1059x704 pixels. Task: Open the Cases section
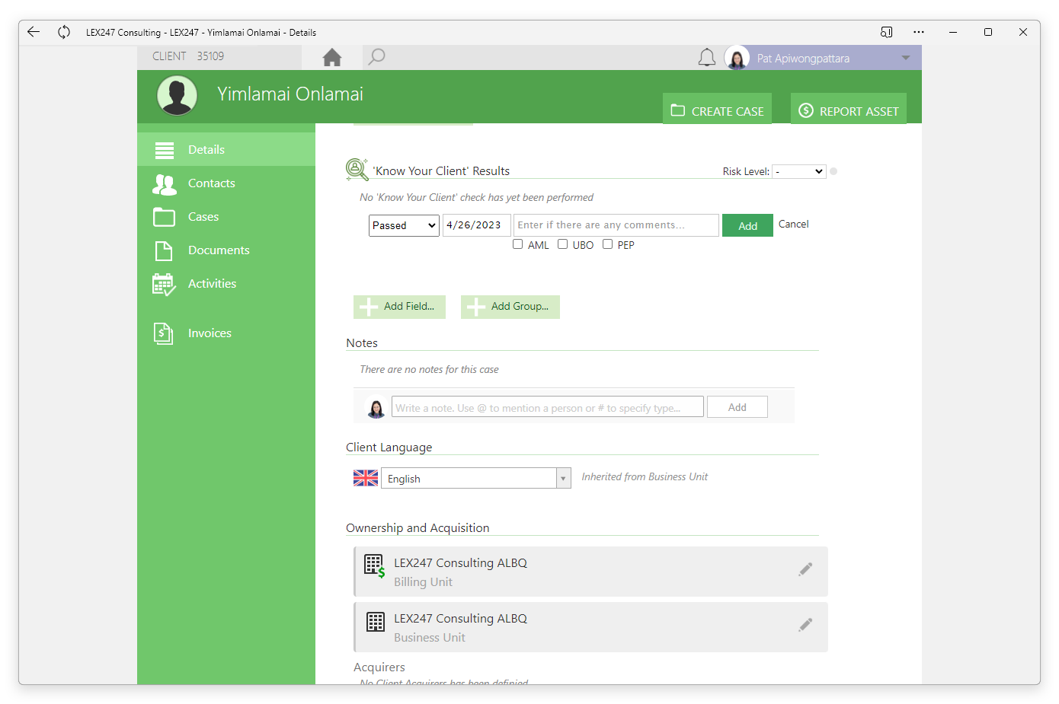pyautogui.click(x=226, y=216)
